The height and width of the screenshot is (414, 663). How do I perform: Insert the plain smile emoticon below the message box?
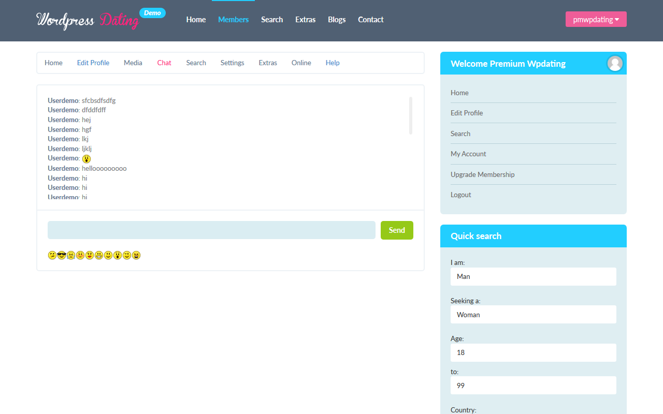click(108, 255)
